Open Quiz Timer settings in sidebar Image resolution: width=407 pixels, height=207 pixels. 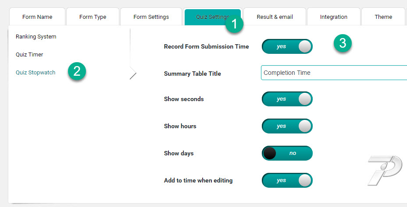[x=29, y=54]
